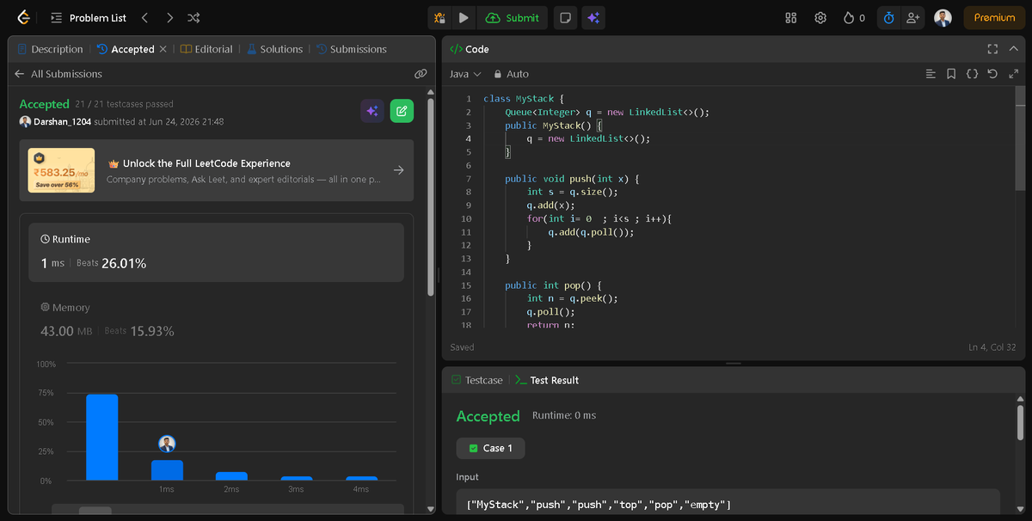Screen dimensions: 1032x521
Task: Click '21 / 21 testcases passed' text
Action: pyautogui.click(x=124, y=104)
